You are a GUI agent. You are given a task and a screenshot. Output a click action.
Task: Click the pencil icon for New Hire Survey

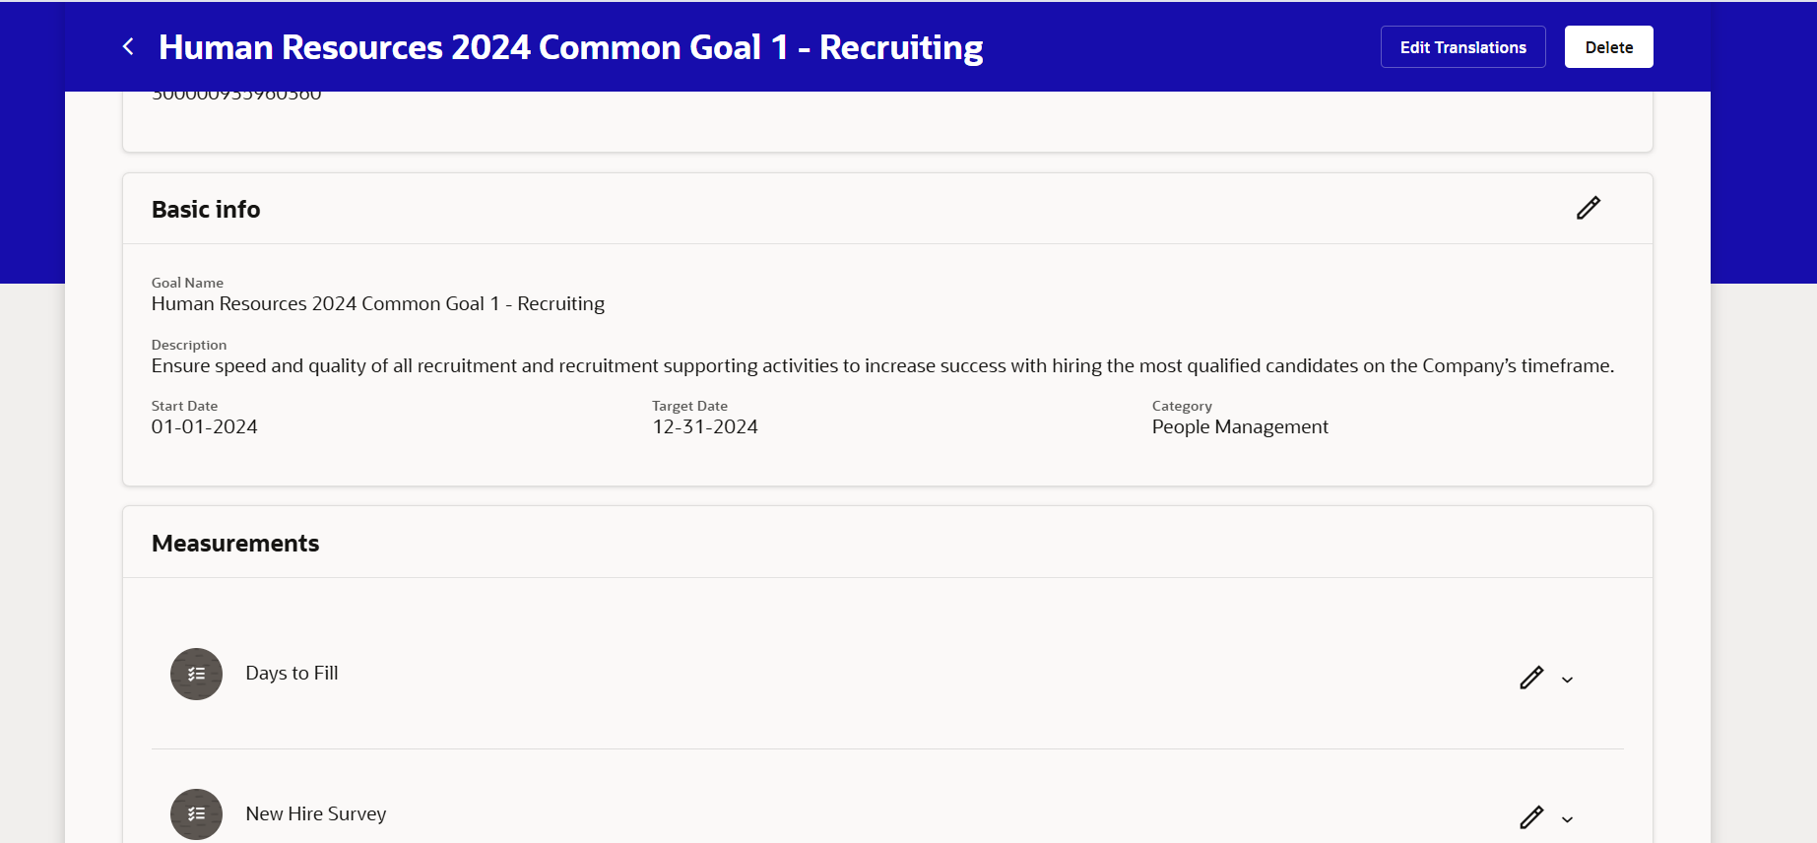point(1532,817)
